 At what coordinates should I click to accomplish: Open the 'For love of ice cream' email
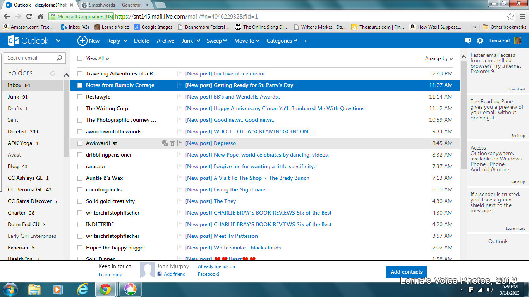(239, 73)
